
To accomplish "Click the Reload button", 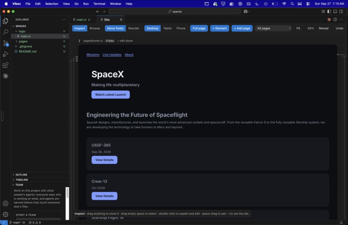I will [323, 28].
